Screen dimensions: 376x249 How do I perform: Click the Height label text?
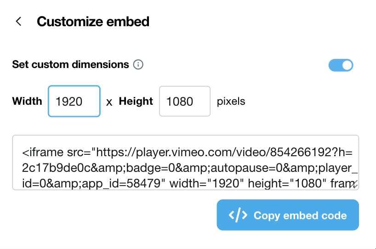pos(136,102)
